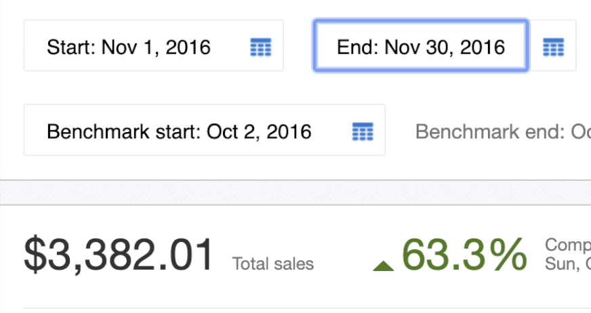Click the 'Nov 1, 2016' date value

(156, 47)
